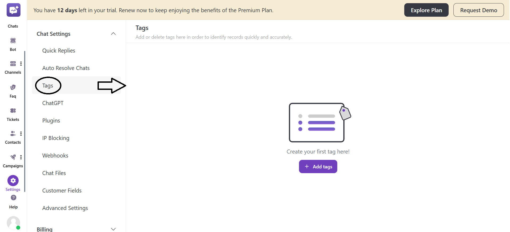Click the Add tags button
The image size is (510, 232).
point(318,167)
